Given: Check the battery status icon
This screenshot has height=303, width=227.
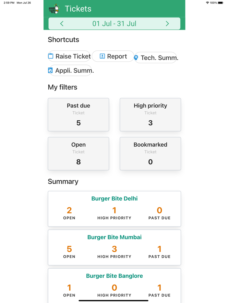Looking at the screenshot, I should click(x=221, y=3).
